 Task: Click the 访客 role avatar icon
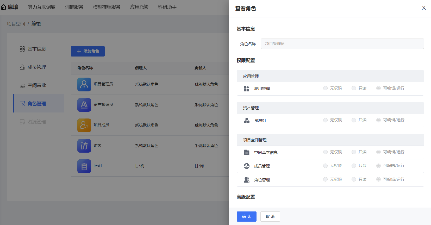point(84,146)
